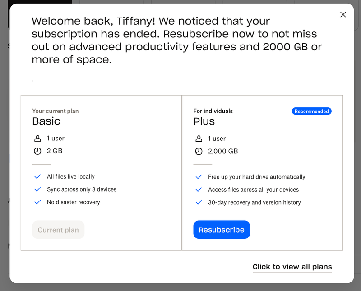Click checkmark beside 'Sync across only 3 devices'
Viewport: 361px width, 291px height.
tap(37, 189)
